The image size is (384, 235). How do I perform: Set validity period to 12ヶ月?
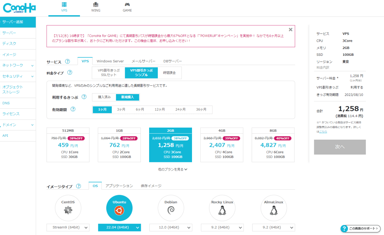(x=160, y=109)
